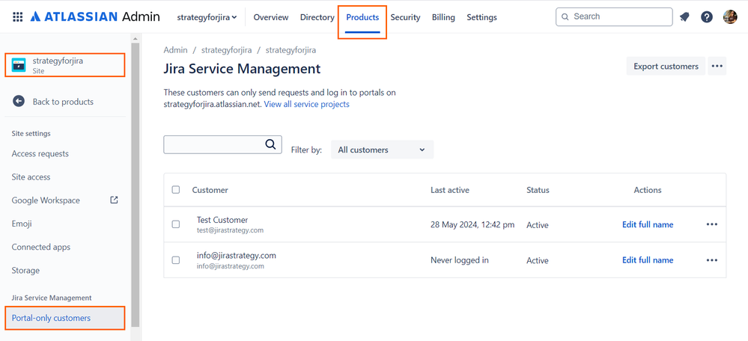The height and width of the screenshot is (341, 748).
Task: Open the app switcher grid icon
Action: [x=18, y=17]
